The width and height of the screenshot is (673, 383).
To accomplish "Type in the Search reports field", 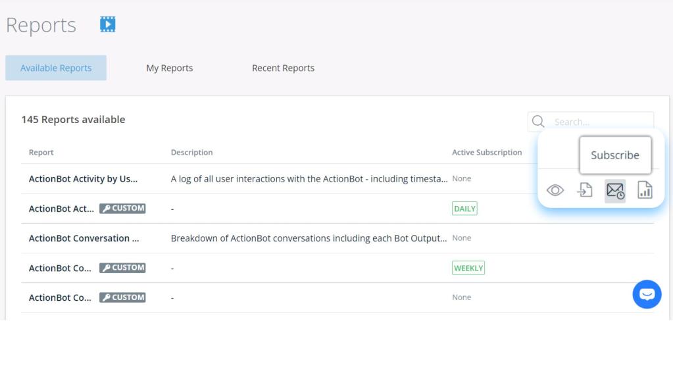I will [x=599, y=122].
